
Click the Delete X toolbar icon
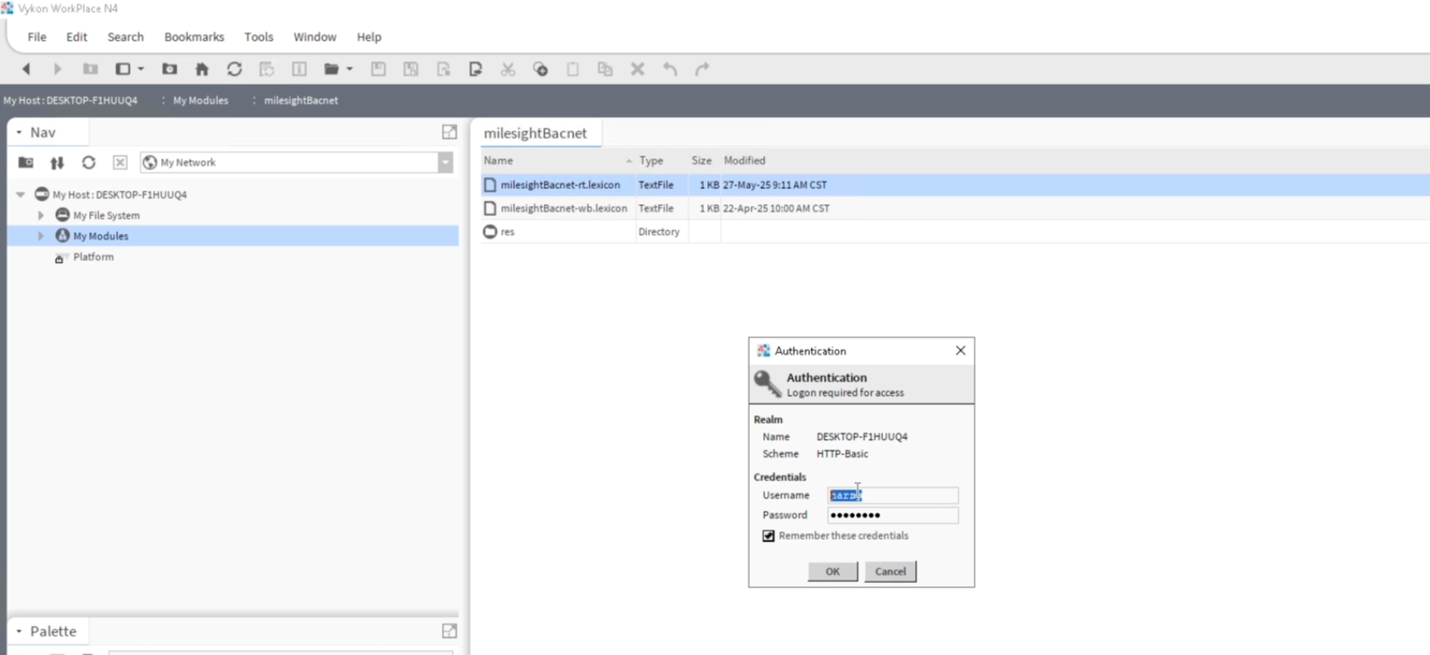[638, 69]
